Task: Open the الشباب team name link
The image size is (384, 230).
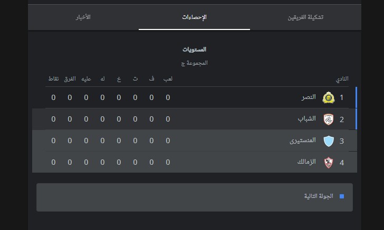Action: [x=306, y=119]
